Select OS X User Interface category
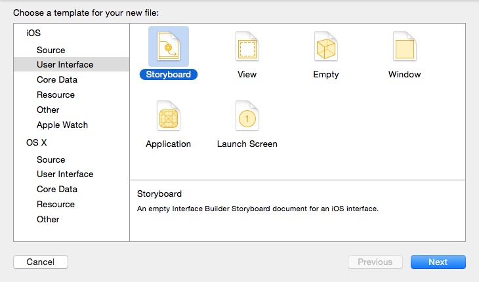 click(x=65, y=174)
